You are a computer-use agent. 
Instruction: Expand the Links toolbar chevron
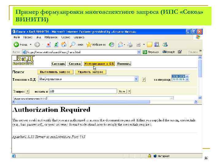(200, 51)
